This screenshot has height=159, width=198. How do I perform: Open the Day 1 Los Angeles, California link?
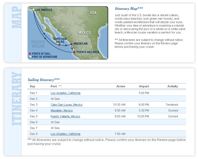tap(65, 93)
